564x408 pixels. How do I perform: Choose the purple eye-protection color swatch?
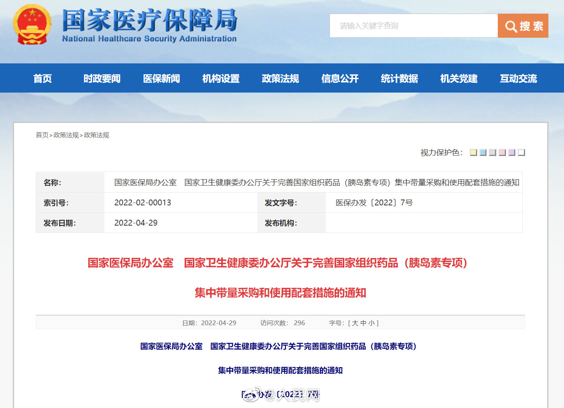point(512,152)
